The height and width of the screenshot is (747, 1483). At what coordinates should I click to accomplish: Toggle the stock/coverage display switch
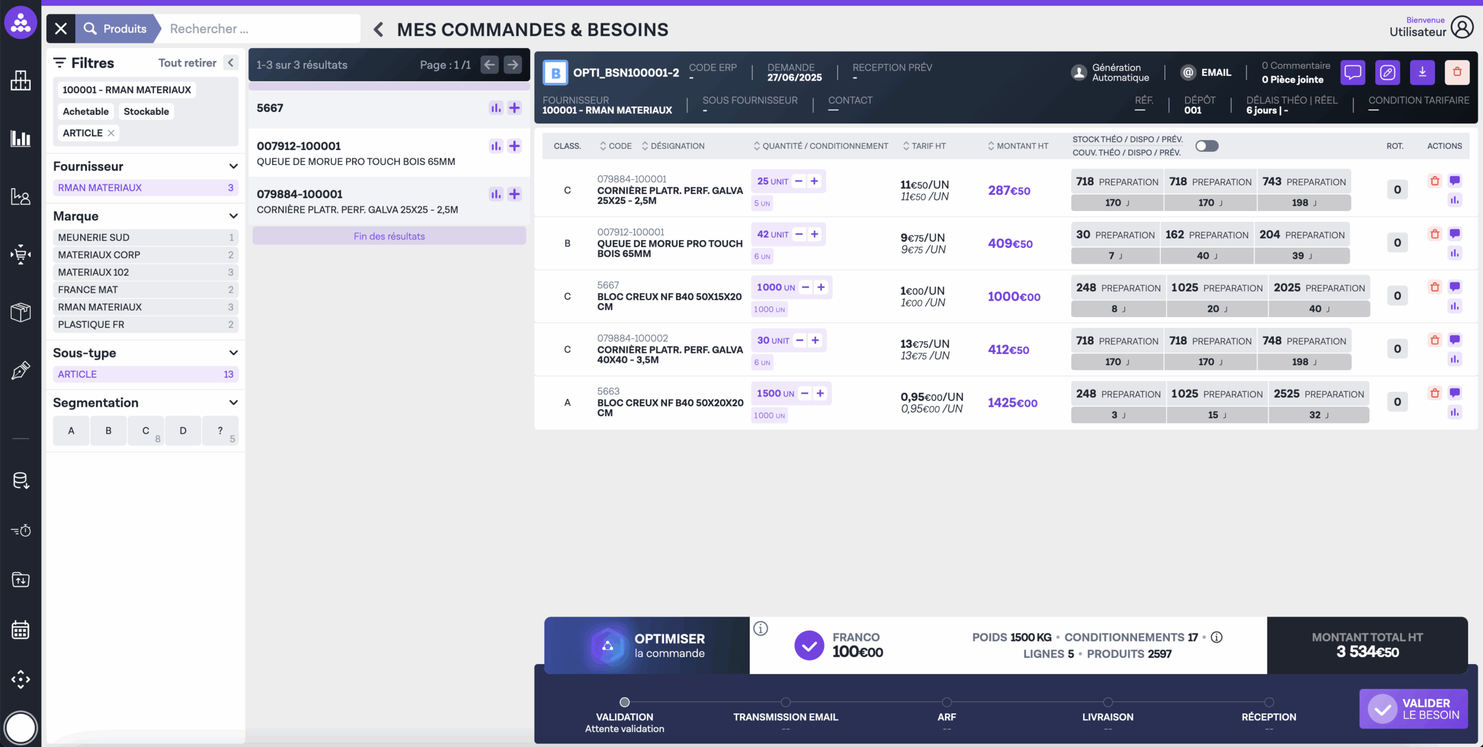pyautogui.click(x=1207, y=146)
